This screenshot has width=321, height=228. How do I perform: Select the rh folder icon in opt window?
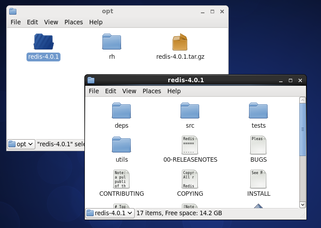tap(112, 42)
